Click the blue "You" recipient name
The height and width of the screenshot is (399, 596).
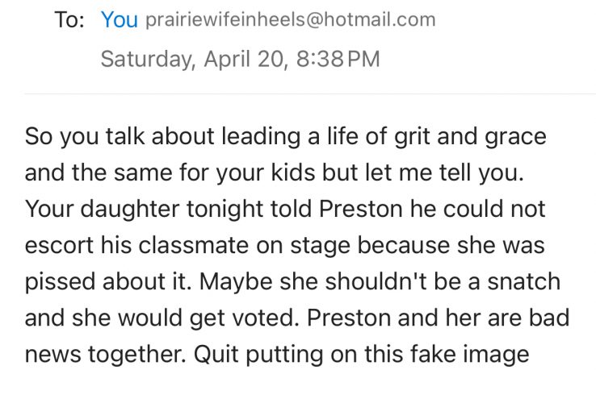pos(120,20)
